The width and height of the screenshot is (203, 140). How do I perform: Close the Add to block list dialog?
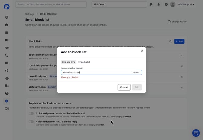click(x=142, y=51)
